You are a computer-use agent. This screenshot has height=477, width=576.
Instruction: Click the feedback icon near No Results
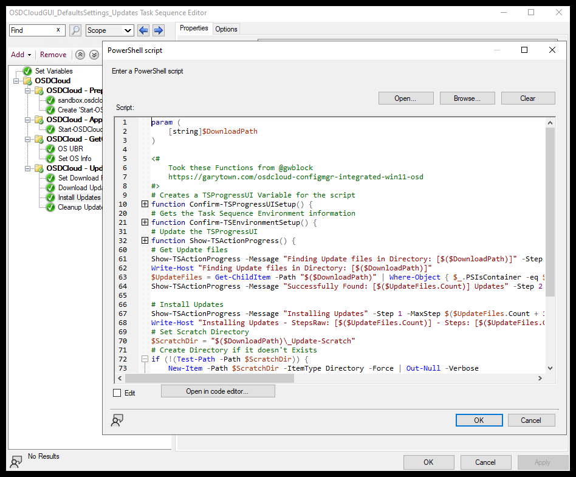click(x=15, y=461)
